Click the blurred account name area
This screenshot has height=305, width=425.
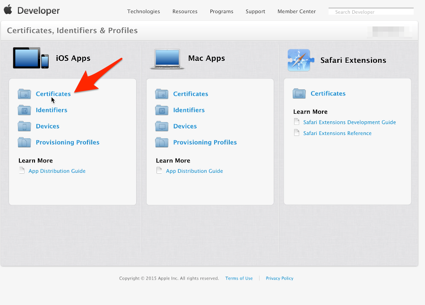(390, 32)
